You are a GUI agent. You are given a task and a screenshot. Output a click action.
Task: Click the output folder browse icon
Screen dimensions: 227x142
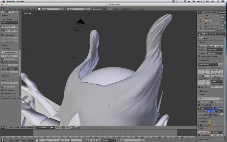point(222,98)
